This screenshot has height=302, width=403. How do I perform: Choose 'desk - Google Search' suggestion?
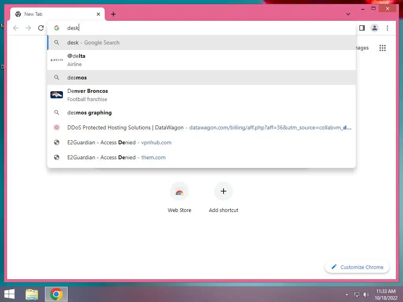201,42
